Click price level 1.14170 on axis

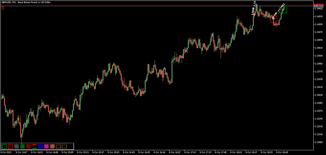click(319, 32)
